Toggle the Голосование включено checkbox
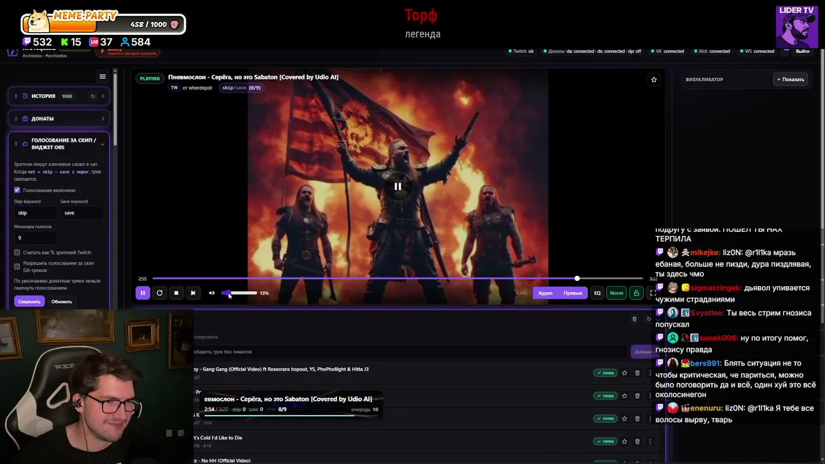 17,190
